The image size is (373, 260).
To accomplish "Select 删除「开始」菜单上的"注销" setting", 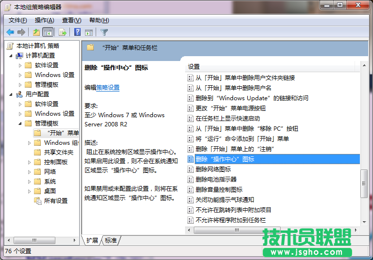I will [235, 149].
